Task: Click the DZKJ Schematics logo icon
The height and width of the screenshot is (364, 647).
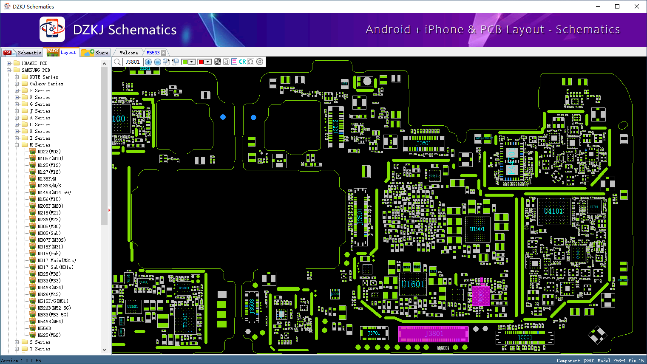Action: pos(52,29)
